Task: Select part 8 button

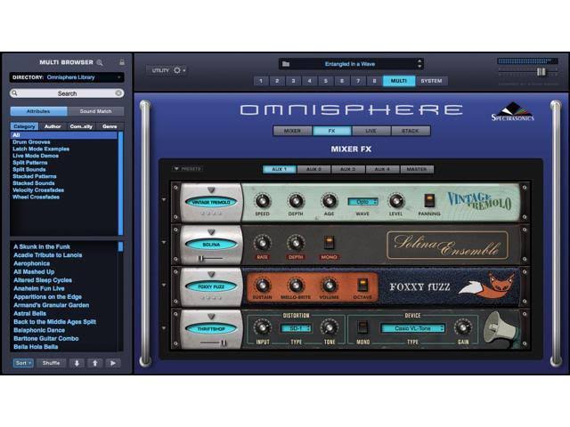Action: 374,81
